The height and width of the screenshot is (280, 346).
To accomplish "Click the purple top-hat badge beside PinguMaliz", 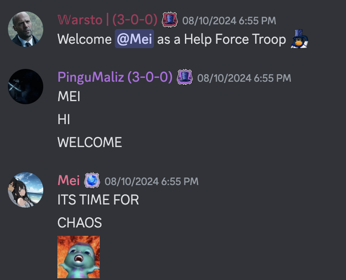I will click(184, 77).
